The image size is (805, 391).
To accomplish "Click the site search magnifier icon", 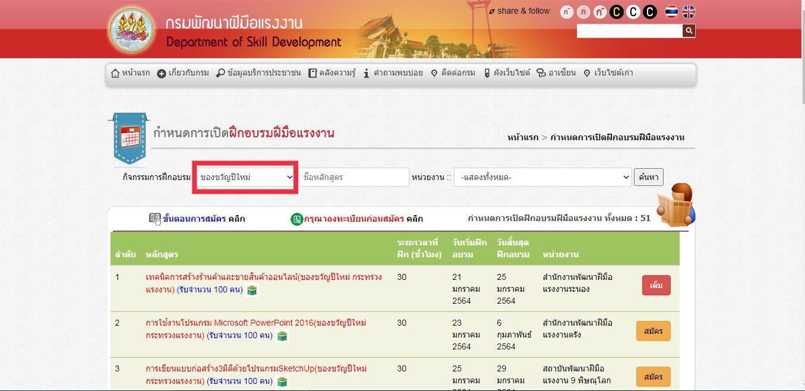I will point(689,31).
